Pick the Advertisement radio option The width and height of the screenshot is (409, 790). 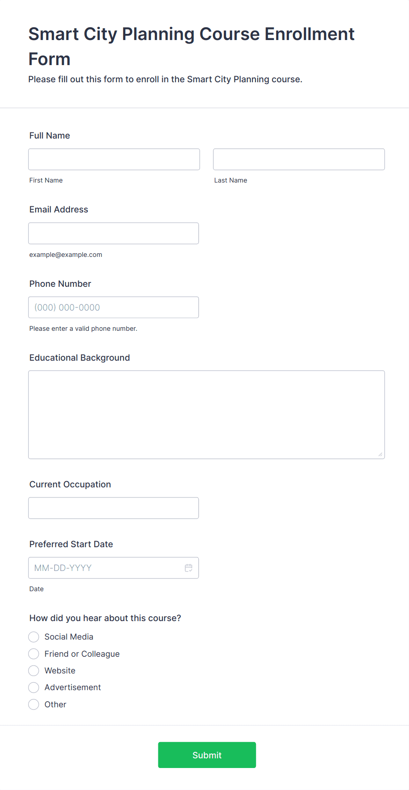(x=34, y=688)
